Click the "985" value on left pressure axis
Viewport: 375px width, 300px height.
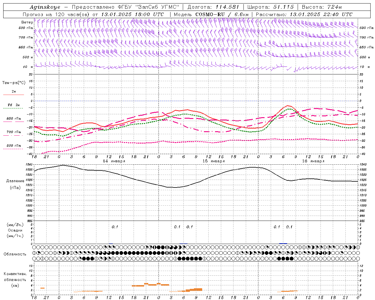(30, 221)
